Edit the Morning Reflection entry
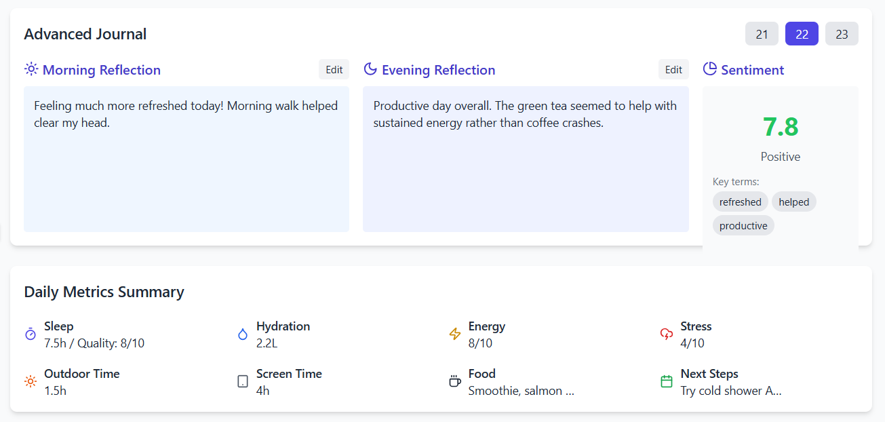Image resolution: width=885 pixels, height=422 pixels. coord(334,69)
